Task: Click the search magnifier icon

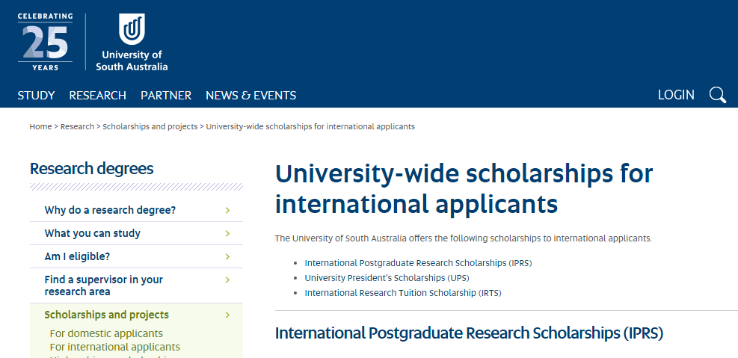Action: pos(717,95)
